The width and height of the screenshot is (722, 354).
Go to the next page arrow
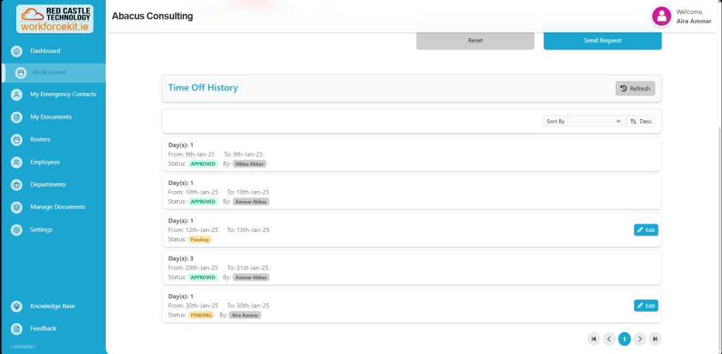pyautogui.click(x=640, y=339)
